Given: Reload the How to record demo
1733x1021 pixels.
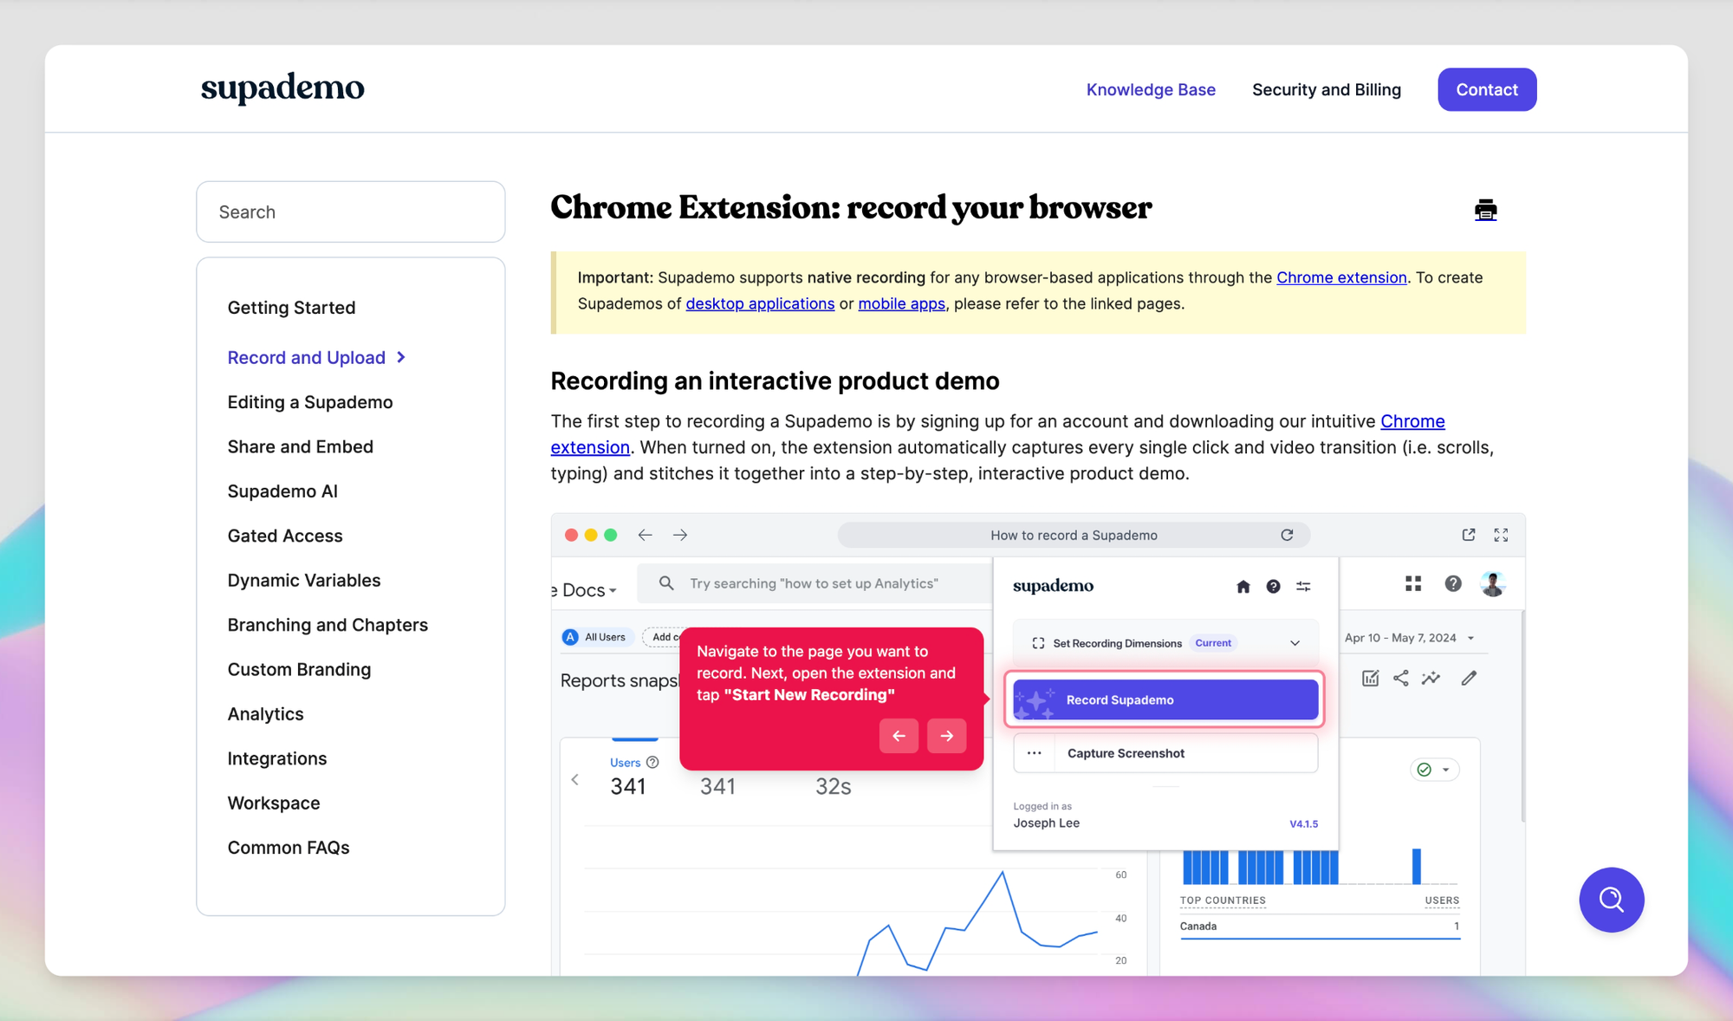Looking at the screenshot, I should (1287, 535).
